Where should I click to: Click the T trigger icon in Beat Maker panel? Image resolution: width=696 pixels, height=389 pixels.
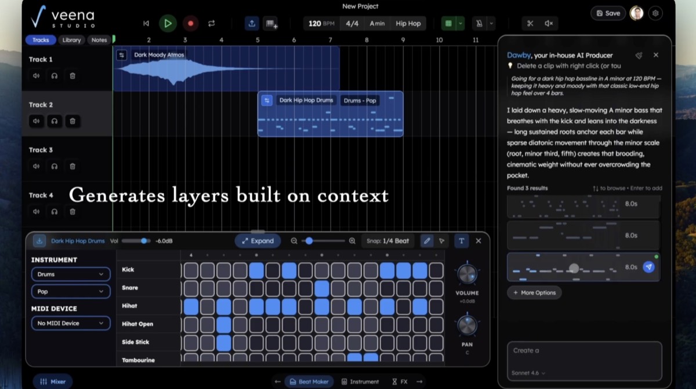tap(461, 240)
